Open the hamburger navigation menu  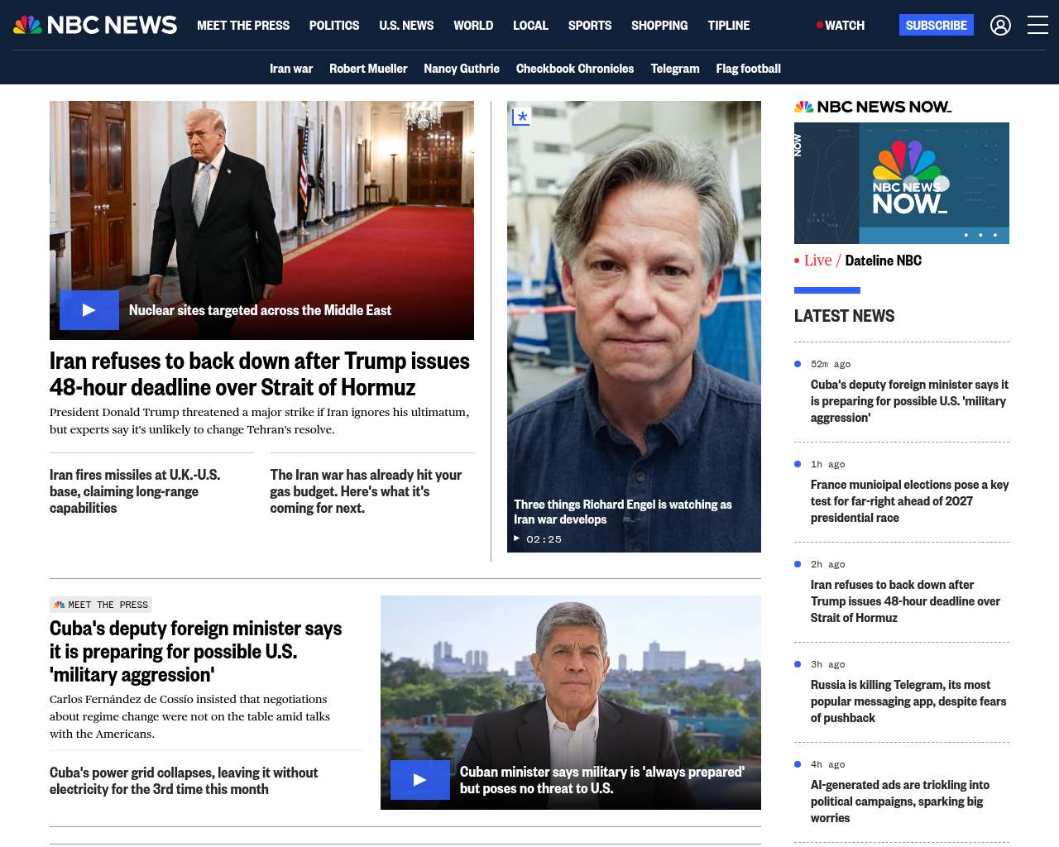point(1037,26)
